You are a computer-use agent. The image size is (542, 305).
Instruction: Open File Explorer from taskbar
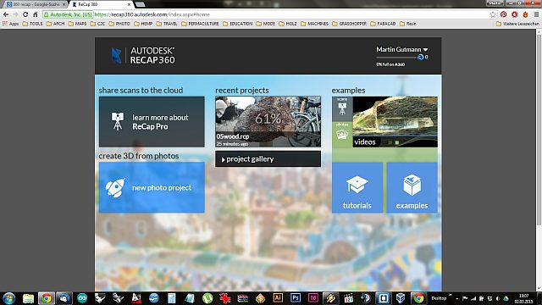pos(28,298)
